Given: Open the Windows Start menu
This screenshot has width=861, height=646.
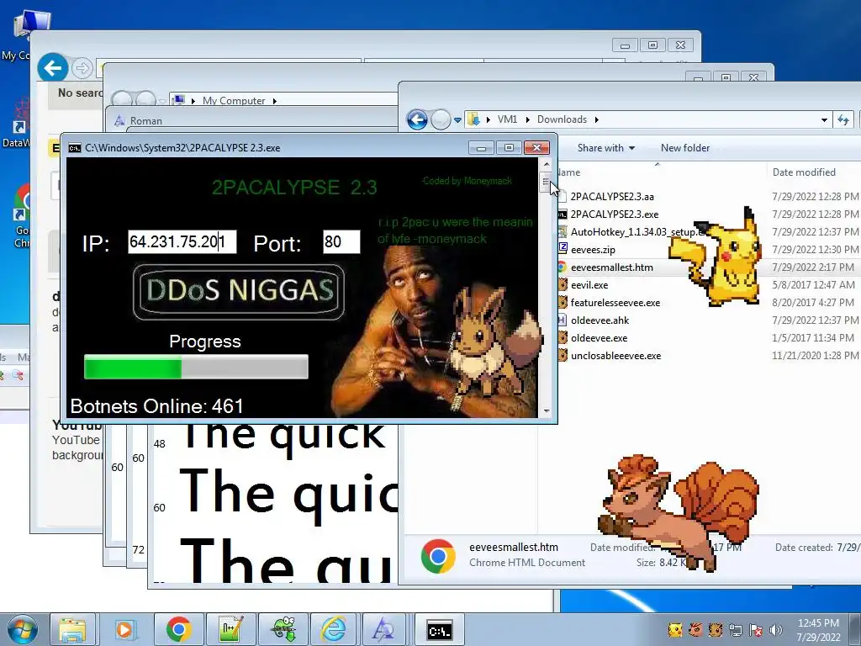Looking at the screenshot, I should click(22, 630).
